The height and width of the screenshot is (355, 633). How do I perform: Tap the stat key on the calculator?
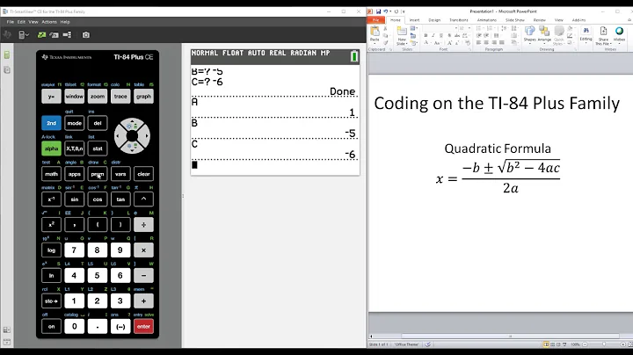click(98, 149)
